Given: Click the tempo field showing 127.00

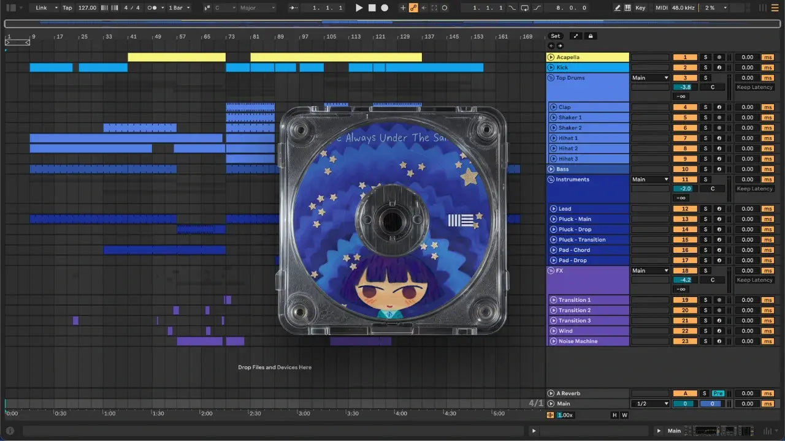Looking at the screenshot, I should coord(87,8).
